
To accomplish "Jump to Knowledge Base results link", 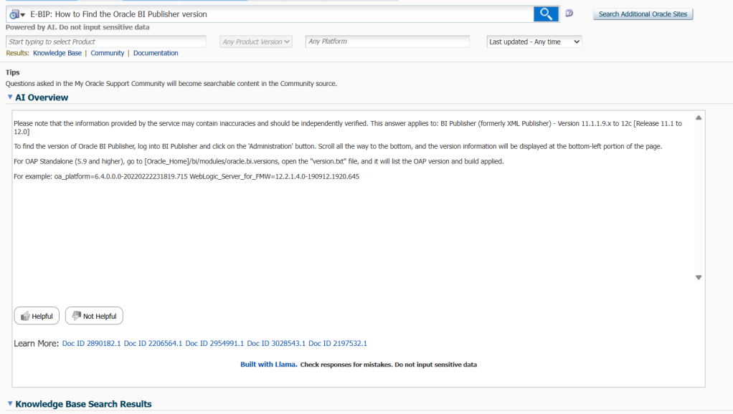I will [x=57, y=53].
